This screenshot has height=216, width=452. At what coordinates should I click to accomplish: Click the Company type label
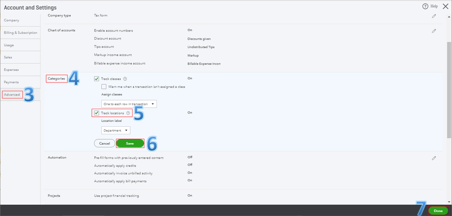tap(59, 15)
